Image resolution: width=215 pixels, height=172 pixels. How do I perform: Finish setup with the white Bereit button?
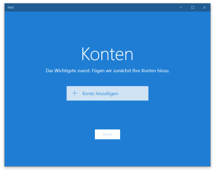(107, 134)
